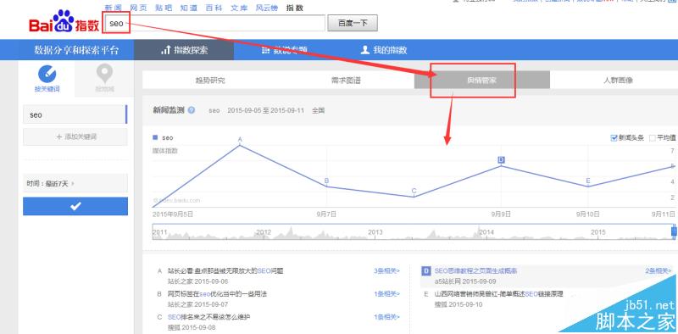
Task: Click 2012 on the history timeline
Action: (x=264, y=232)
